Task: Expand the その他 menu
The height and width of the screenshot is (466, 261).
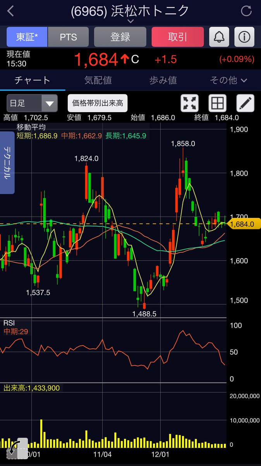Action: coord(228,80)
